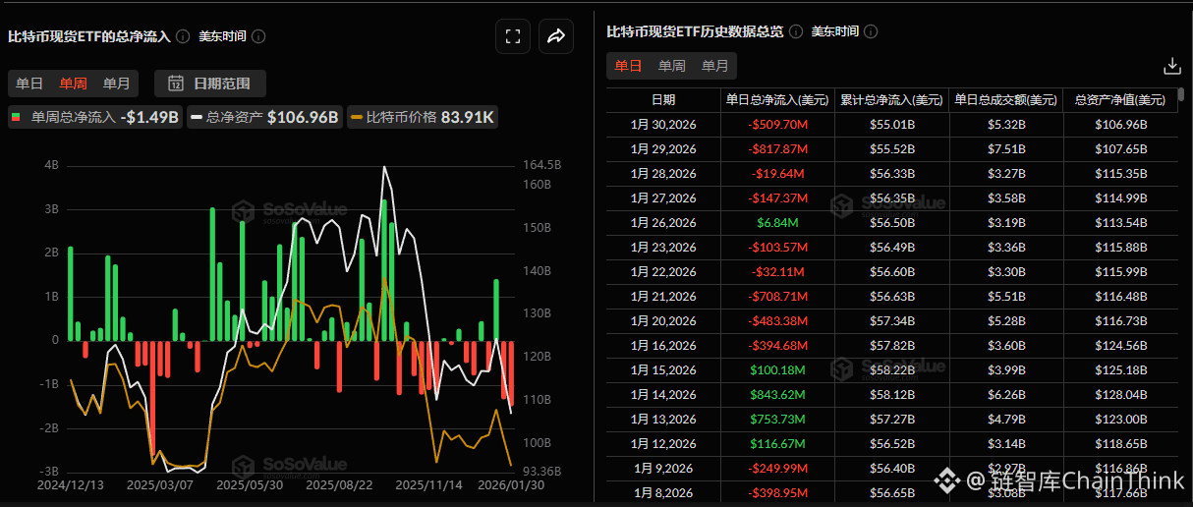Click net inflow value -$708.71M
The width and height of the screenshot is (1193, 507).
click(777, 297)
